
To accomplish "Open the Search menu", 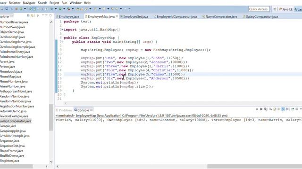I will [x=42, y=3].
